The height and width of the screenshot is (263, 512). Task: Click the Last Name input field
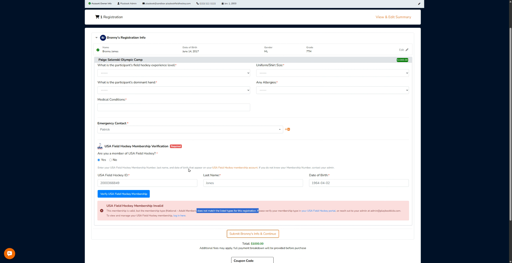253,183
